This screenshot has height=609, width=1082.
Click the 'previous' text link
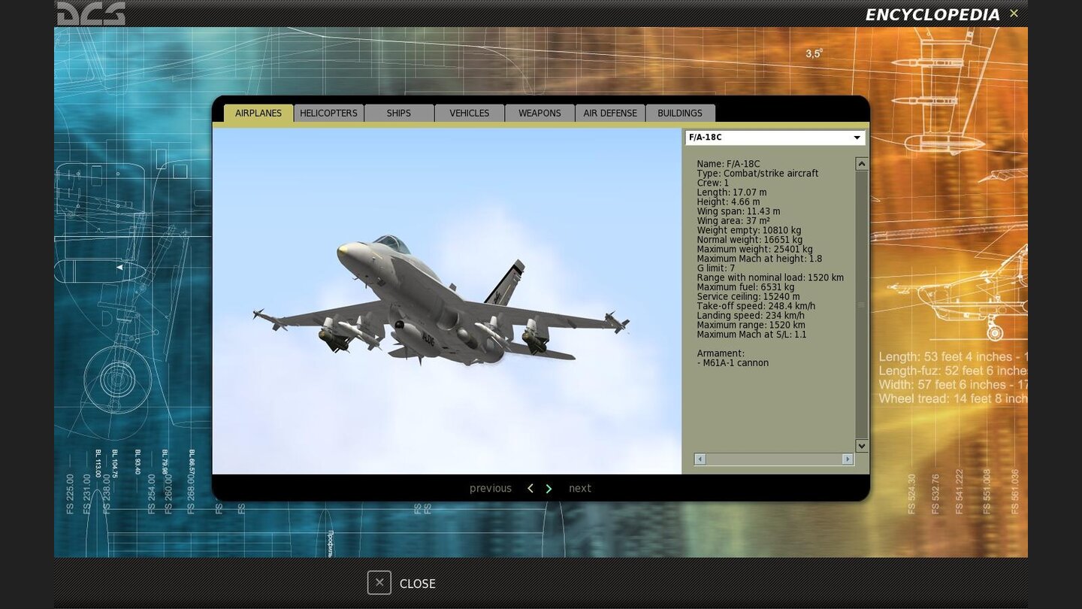pos(491,489)
